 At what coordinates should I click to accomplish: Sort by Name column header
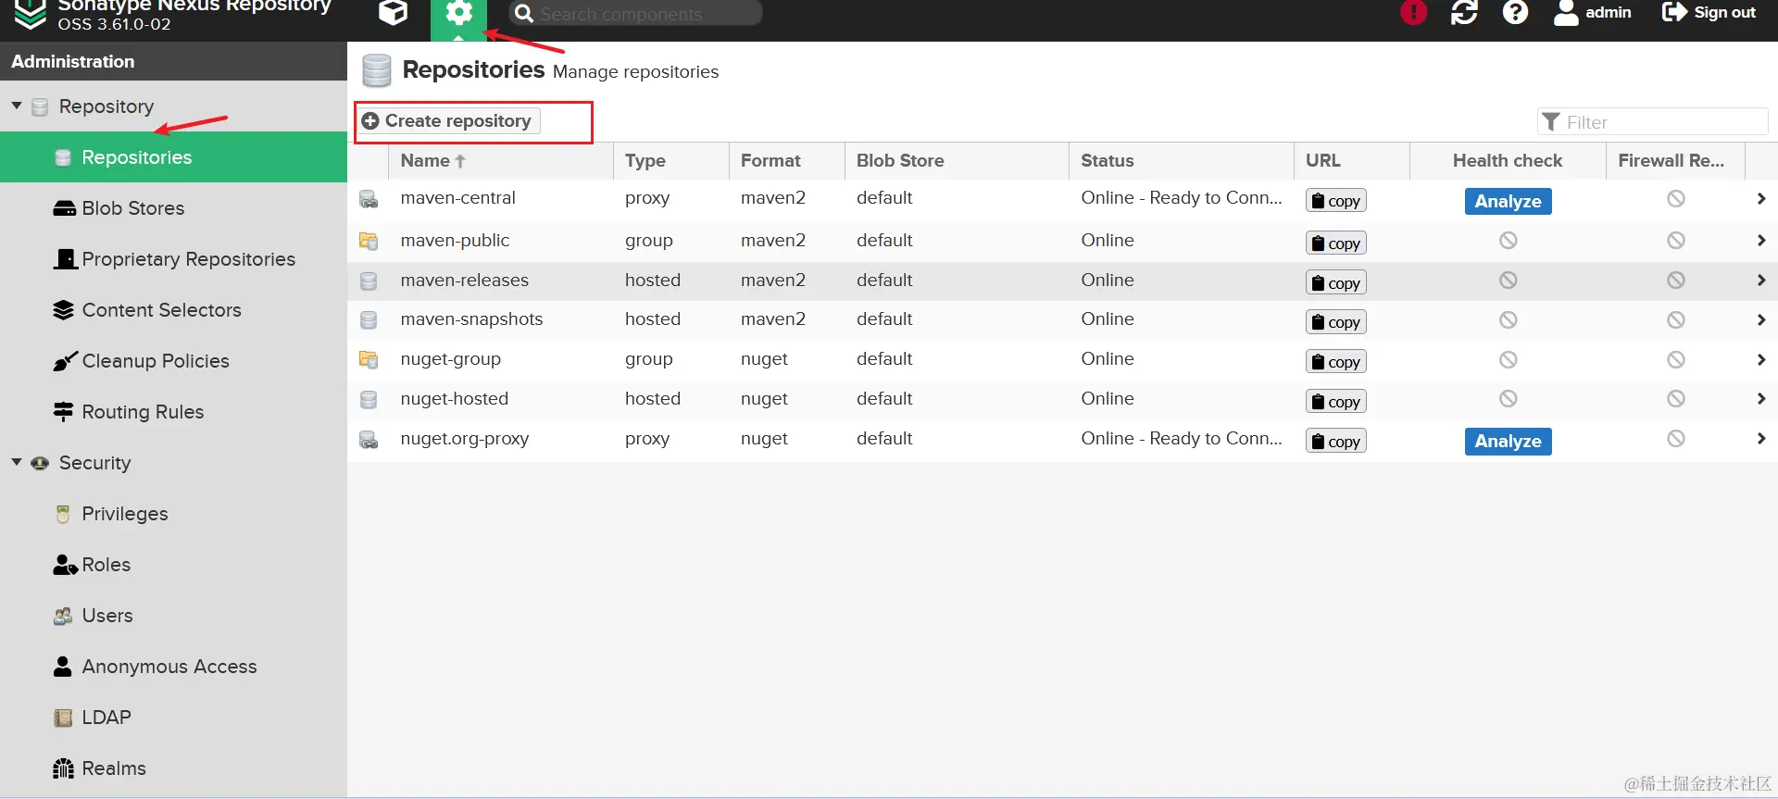click(x=500, y=160)
